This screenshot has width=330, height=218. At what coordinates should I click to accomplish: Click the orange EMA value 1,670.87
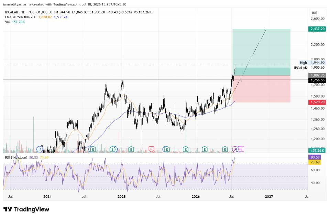point(45,17)
